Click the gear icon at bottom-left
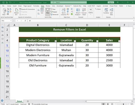135x105 pixels. pyautogui.click(x=2, y=101)
